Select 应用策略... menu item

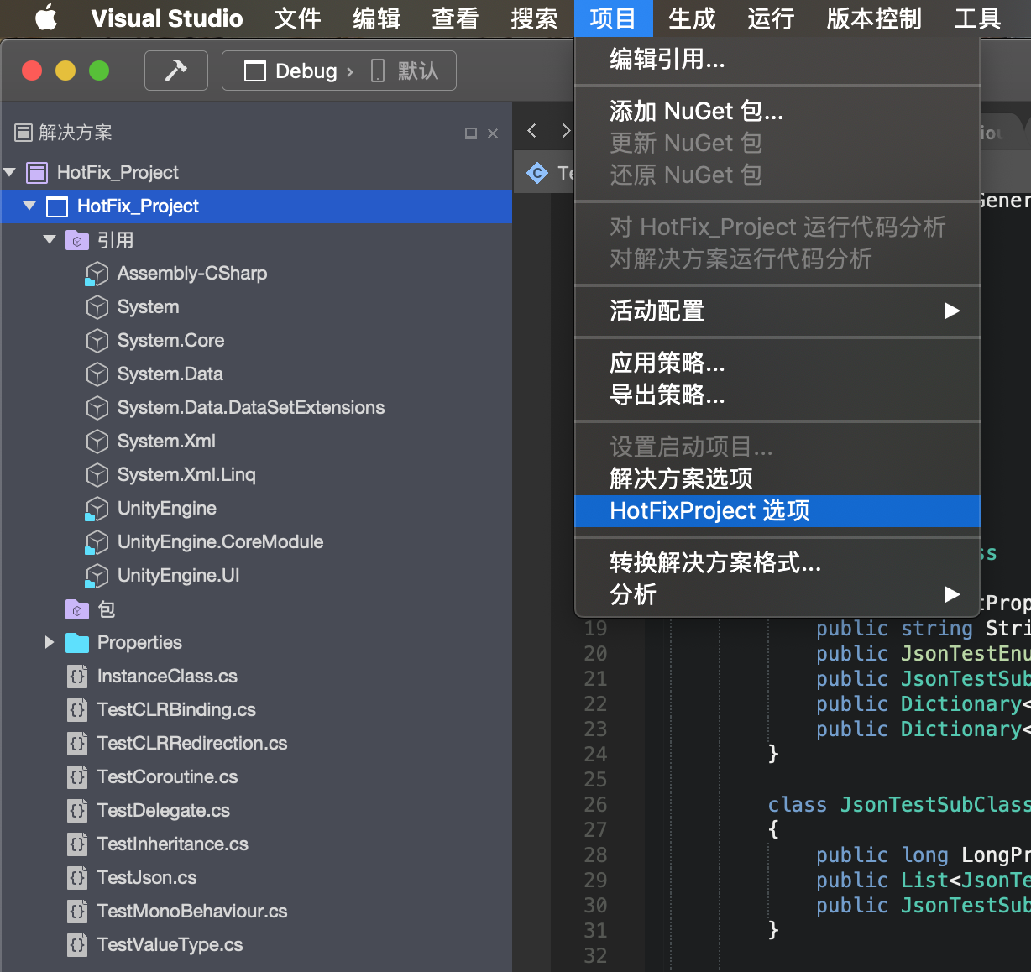click(x=777, y=363)
